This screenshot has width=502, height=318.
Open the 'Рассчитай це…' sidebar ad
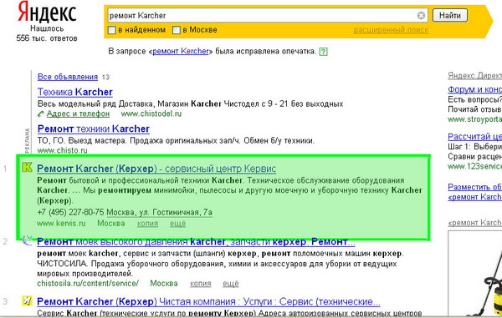pos(474,137)
